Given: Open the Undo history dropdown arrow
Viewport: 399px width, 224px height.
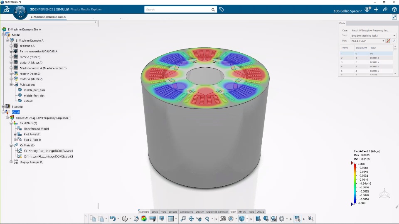Looking at the screenshot, I should (118, 219).
